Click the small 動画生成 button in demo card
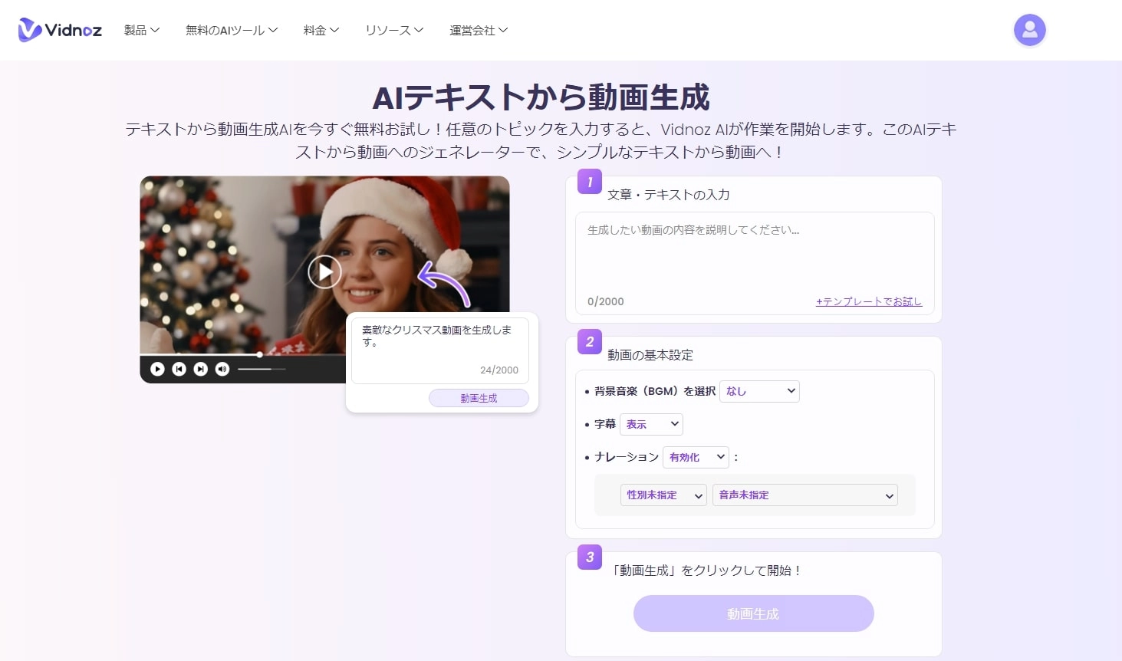This screenshot has height=661, width=1122. click(479, 398)
